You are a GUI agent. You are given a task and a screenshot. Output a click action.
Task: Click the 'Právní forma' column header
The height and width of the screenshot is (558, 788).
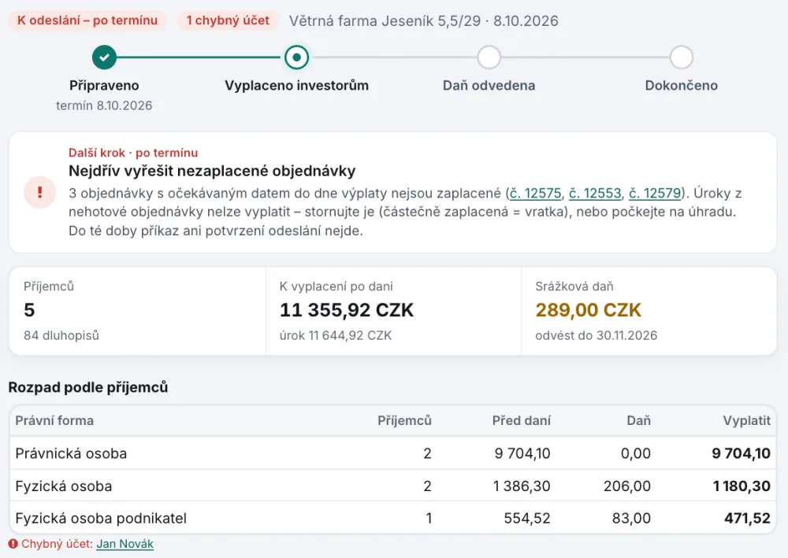point(54,420)
